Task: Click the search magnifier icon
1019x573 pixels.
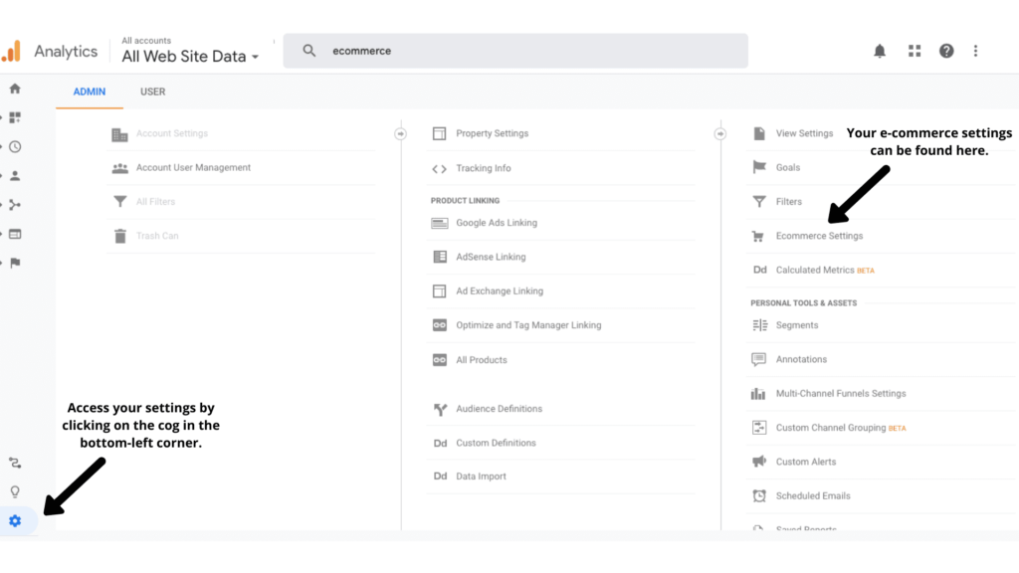Action: [x=309, y=51]
